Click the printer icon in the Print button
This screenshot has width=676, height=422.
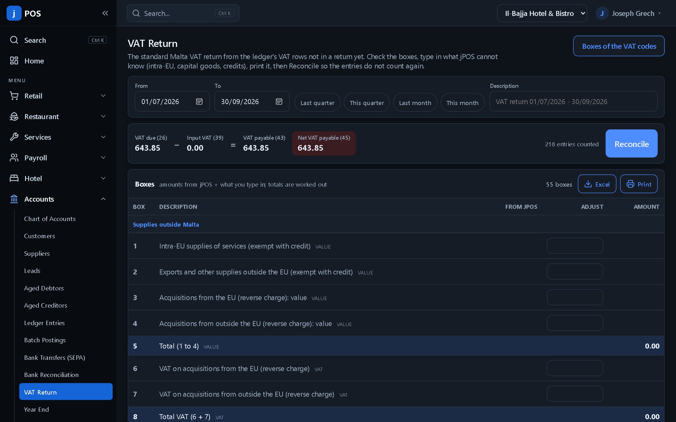pos(630,184)
